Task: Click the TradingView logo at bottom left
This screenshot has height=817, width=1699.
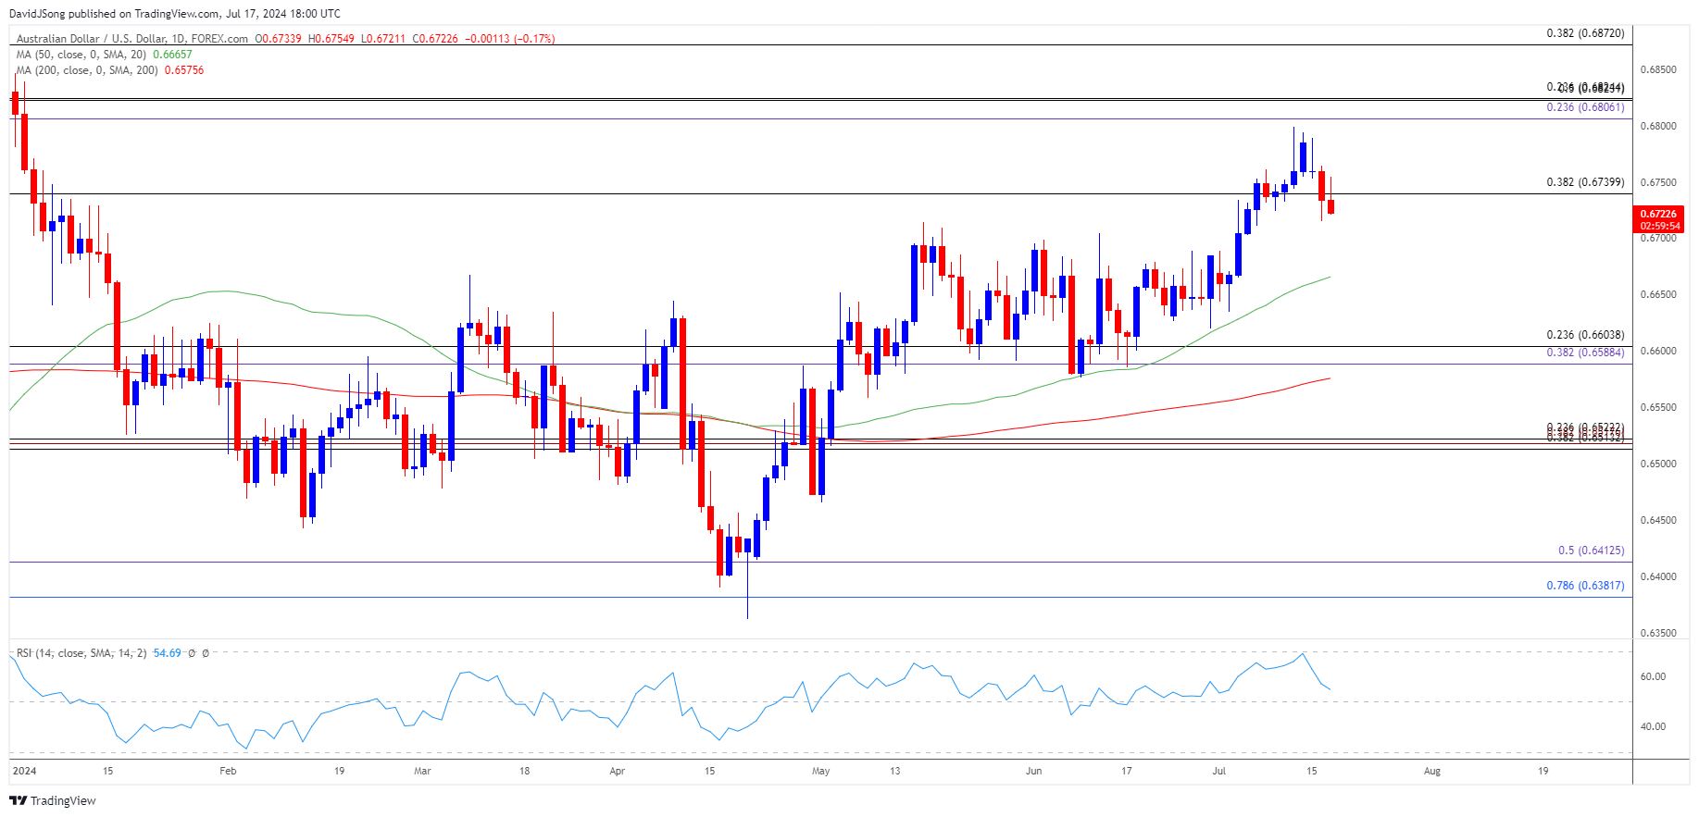Action: coord(53,800)
